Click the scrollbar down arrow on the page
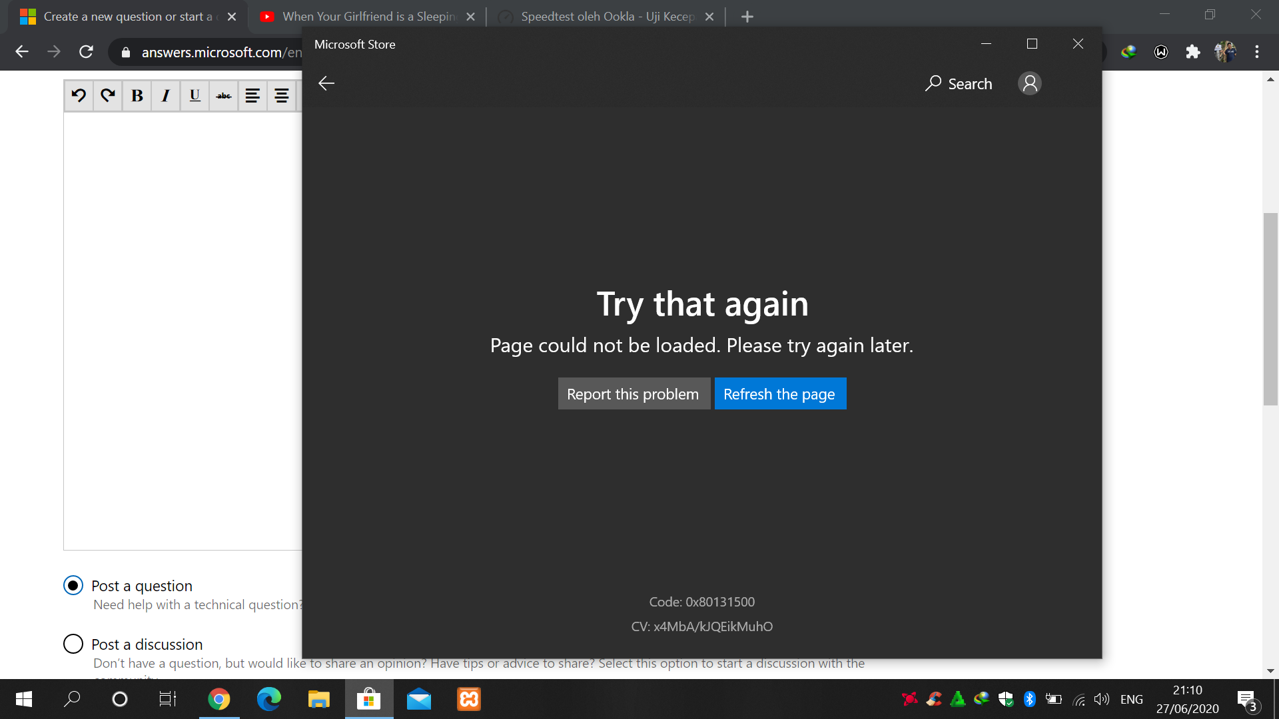 (1271, 671)
